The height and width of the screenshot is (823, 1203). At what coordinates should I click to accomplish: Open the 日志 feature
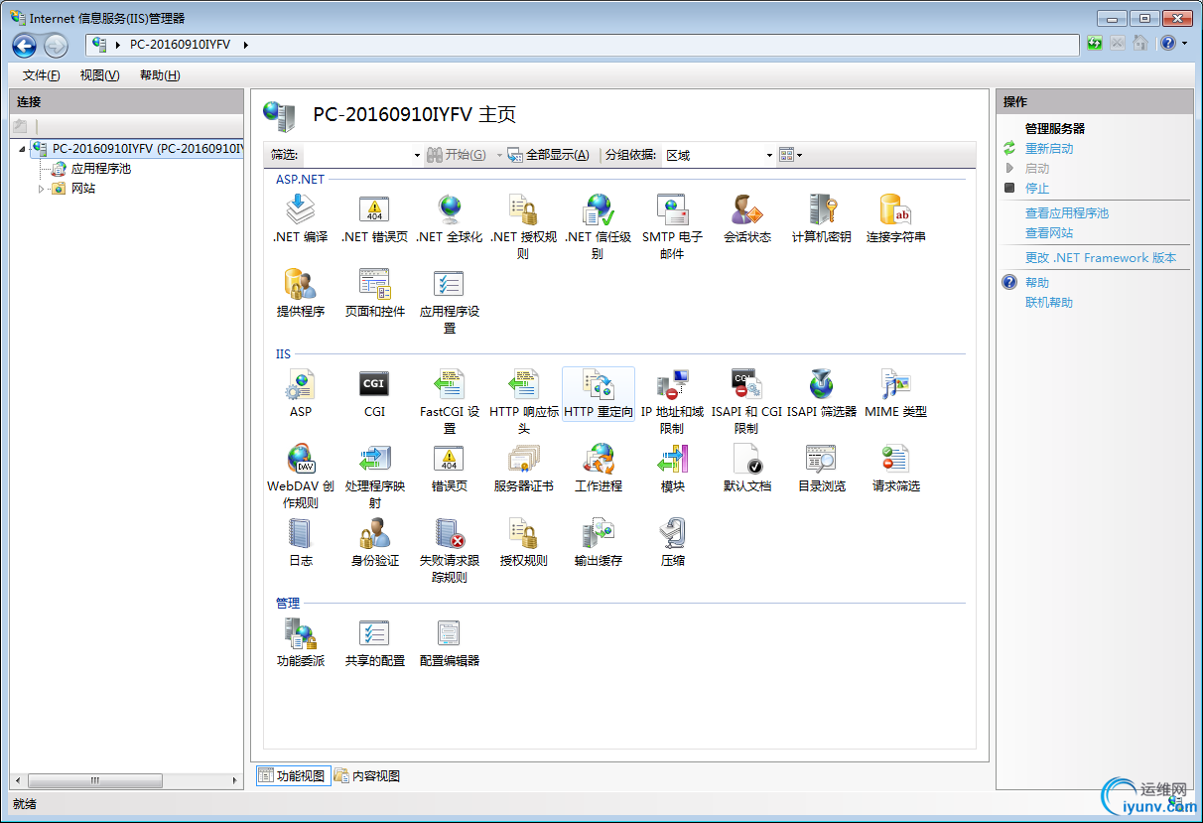pos(300,542)
